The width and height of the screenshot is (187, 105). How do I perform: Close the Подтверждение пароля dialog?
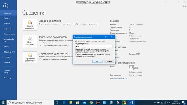coord(112,37)
